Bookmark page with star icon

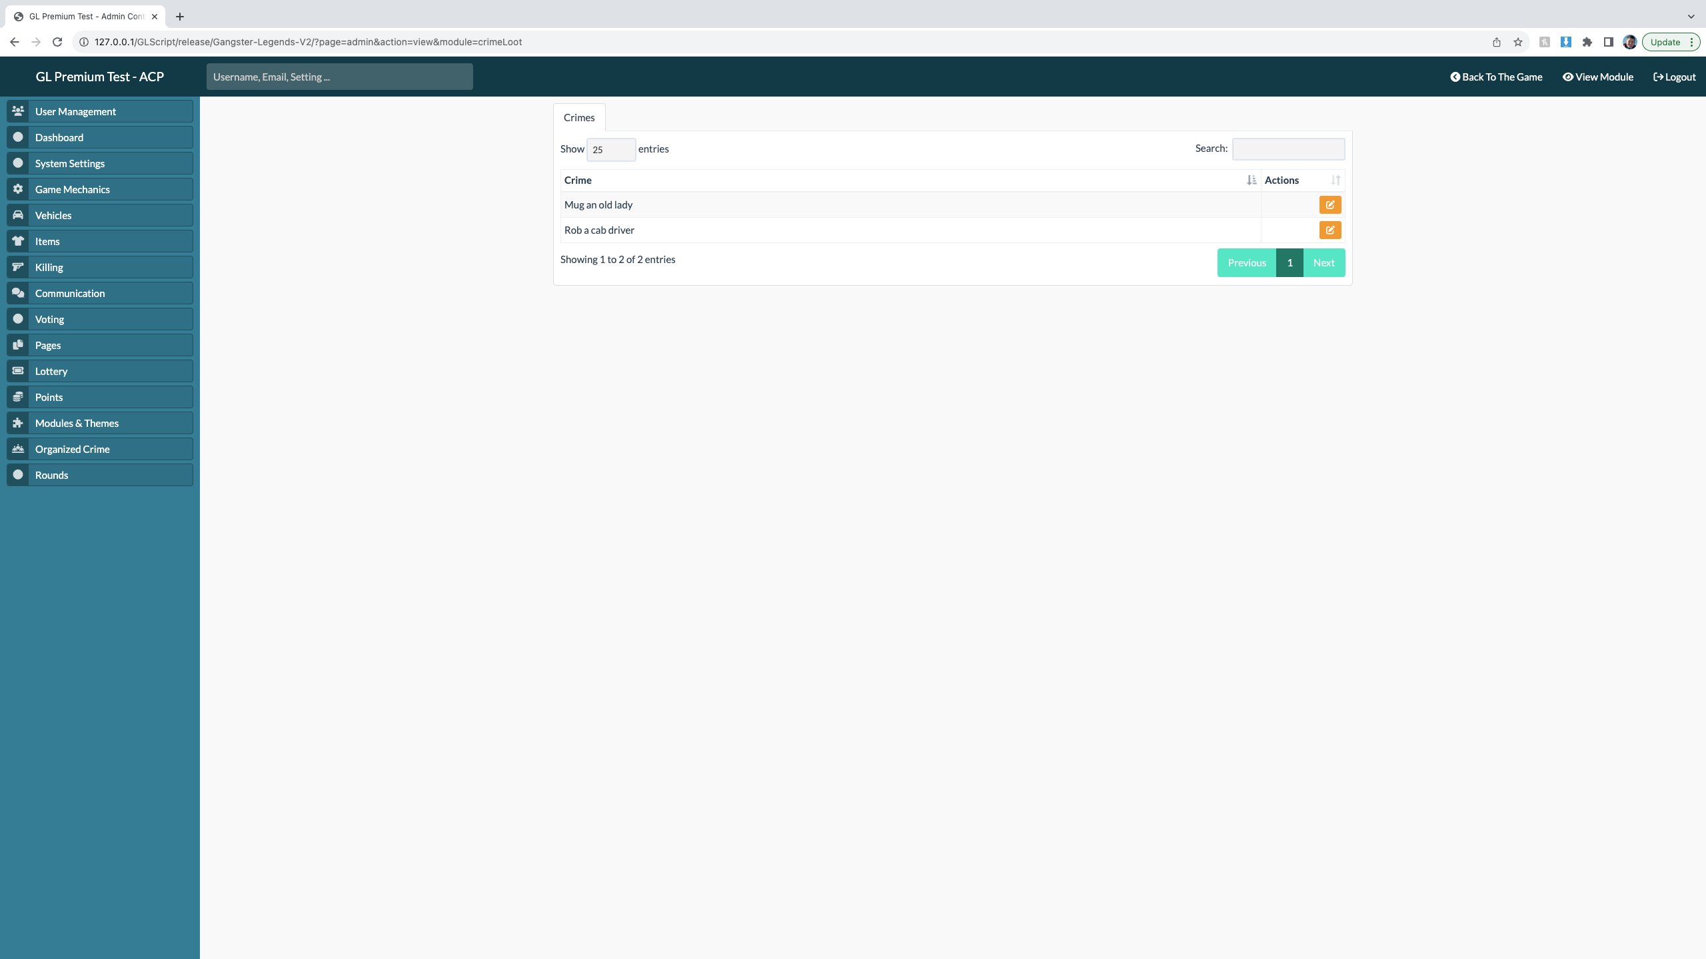(1518, 42)
